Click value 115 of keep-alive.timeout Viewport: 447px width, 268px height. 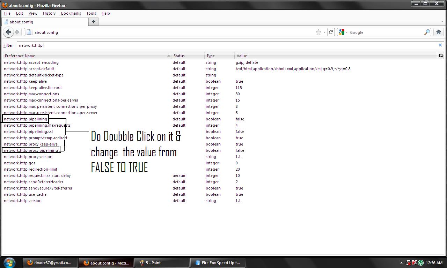(239, 88)
